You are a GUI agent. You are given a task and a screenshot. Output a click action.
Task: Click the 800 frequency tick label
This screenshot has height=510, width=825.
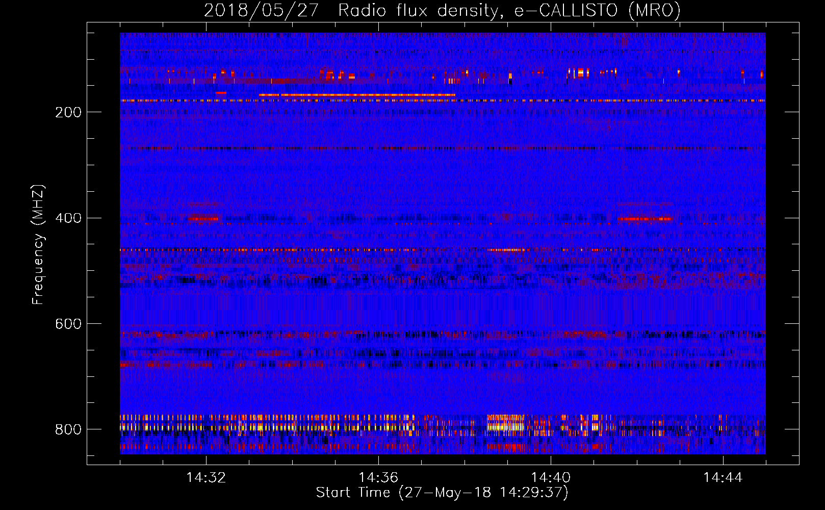pyautogui.click(x=68, y=429)
